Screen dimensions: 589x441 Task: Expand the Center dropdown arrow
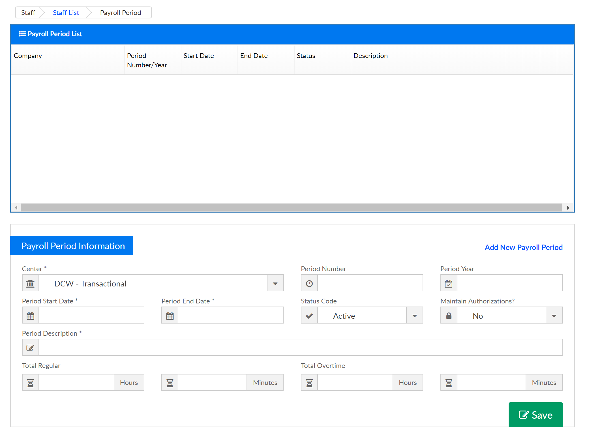tap(275, 283)
